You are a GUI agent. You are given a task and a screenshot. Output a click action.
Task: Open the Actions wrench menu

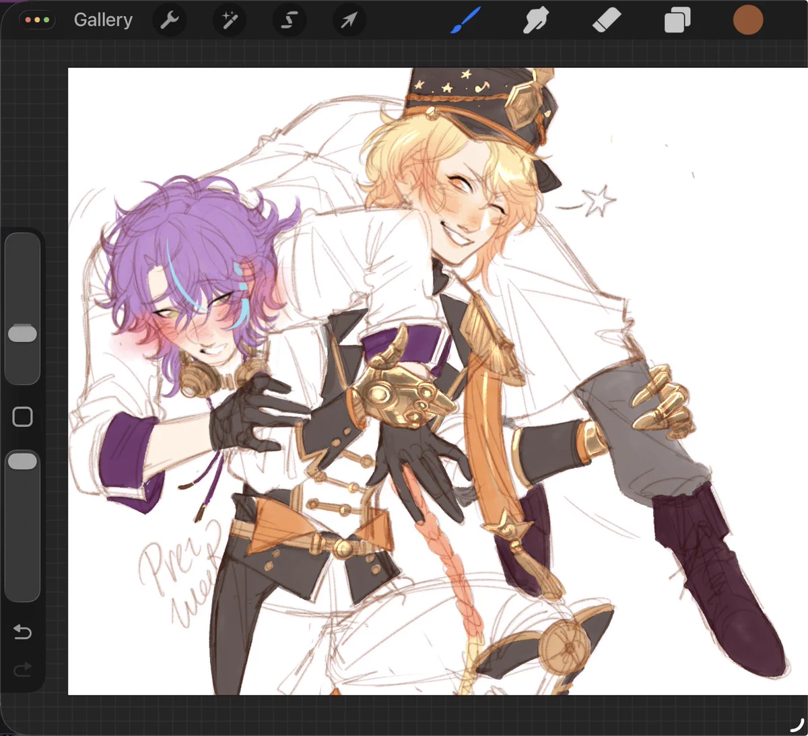point(170,20)
